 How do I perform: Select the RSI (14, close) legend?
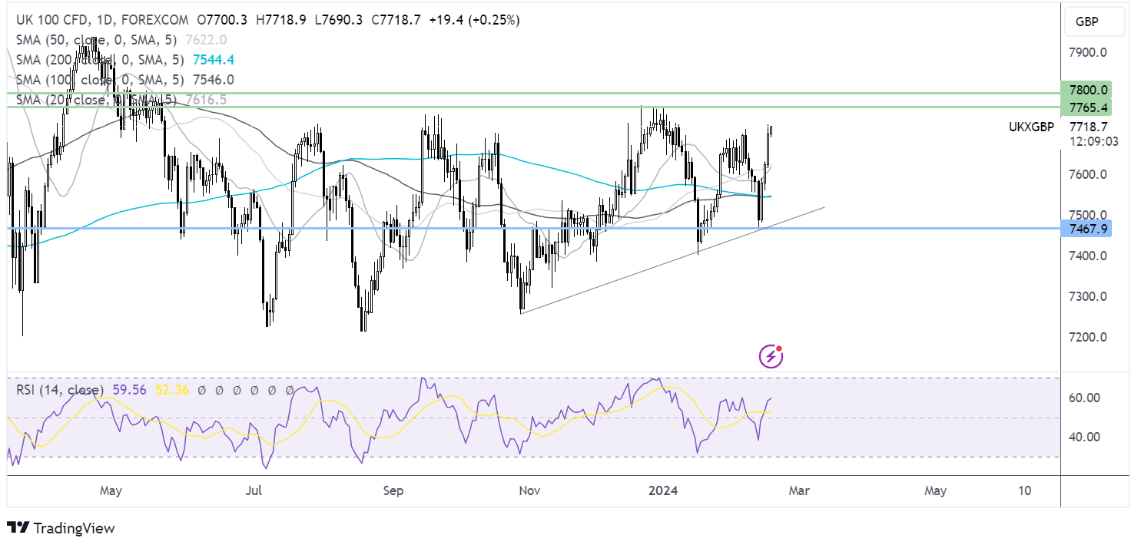[x=61, y=390]
